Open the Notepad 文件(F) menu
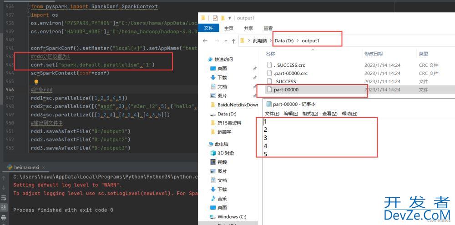The height and width of the screenshot is (225, 455). coord(272,114)
